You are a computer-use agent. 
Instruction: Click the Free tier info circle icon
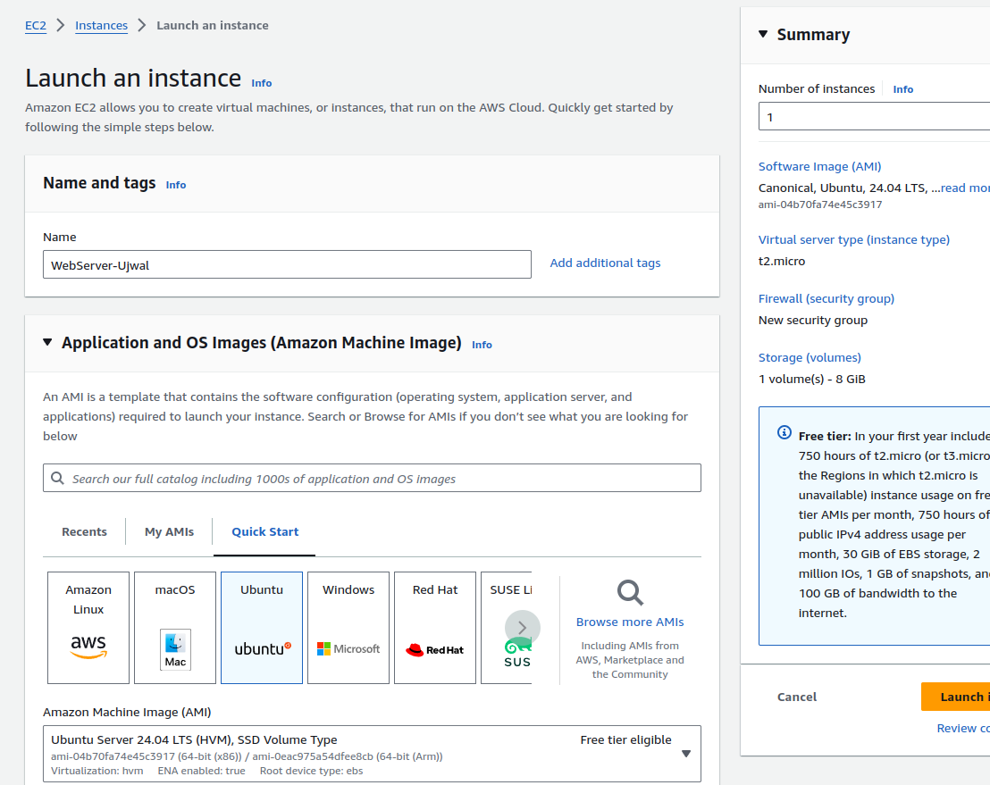click(784, 432)
